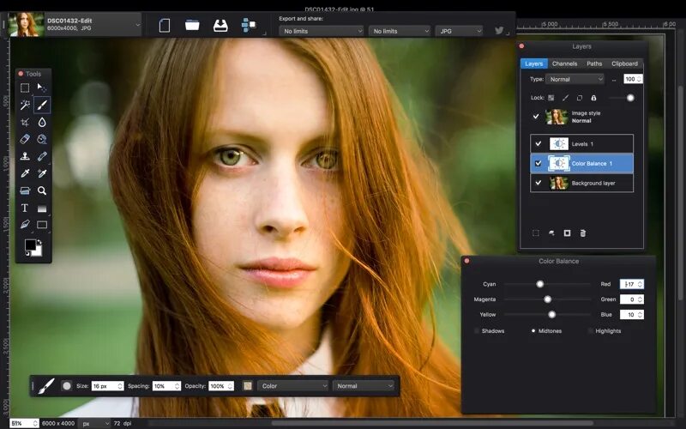The width and height of the screenshot is (686, 429).
Task: Click the Red value field in Color Balance
Action: click(x=632, y=284)
